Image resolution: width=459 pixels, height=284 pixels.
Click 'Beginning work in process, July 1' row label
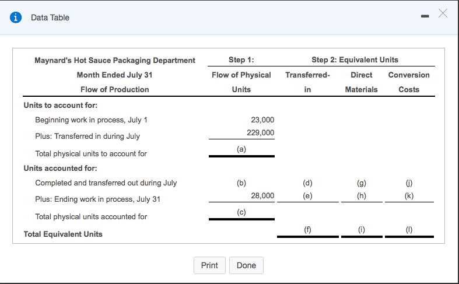point(91,120)
